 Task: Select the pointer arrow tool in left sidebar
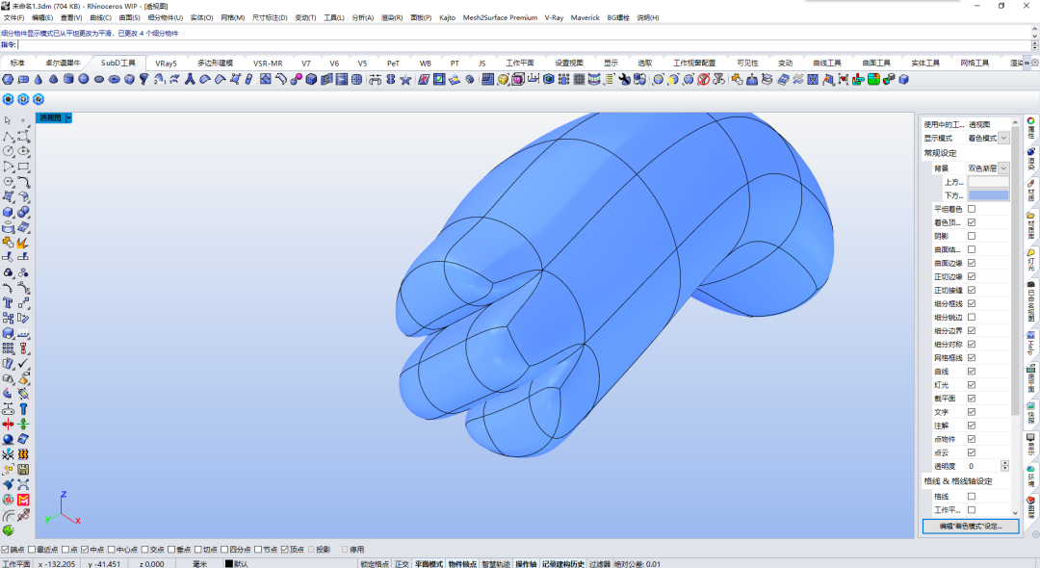click(8, 120)
